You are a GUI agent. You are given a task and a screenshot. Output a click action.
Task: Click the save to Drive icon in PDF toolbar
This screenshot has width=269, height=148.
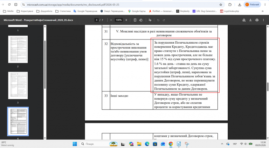pos(244,20)
